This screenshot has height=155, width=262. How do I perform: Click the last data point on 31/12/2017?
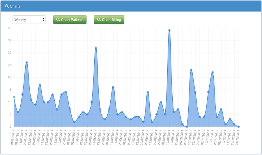coord(238,127)
